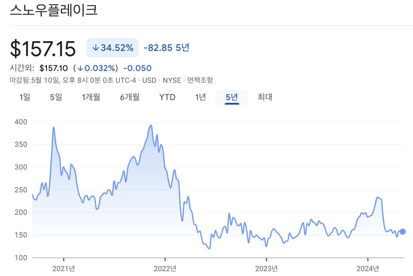Open the 1개월 price chart
The height and width of the screenshot is (276, 413).
click(x=91, y=97)
